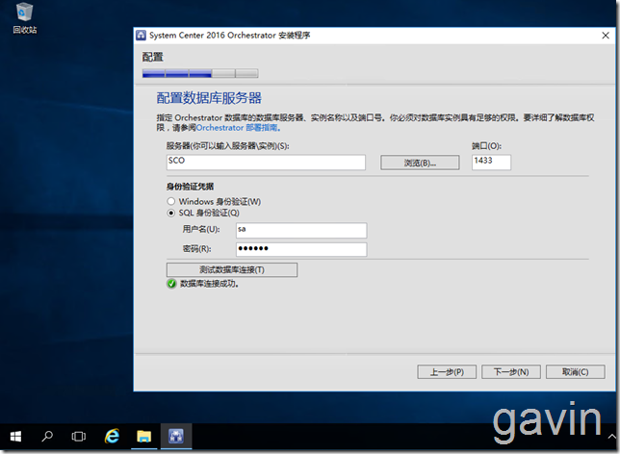Screen dimensions: 620x454
Task: Switch to Orchestrator setup taskbar icon
Action: 176,437
